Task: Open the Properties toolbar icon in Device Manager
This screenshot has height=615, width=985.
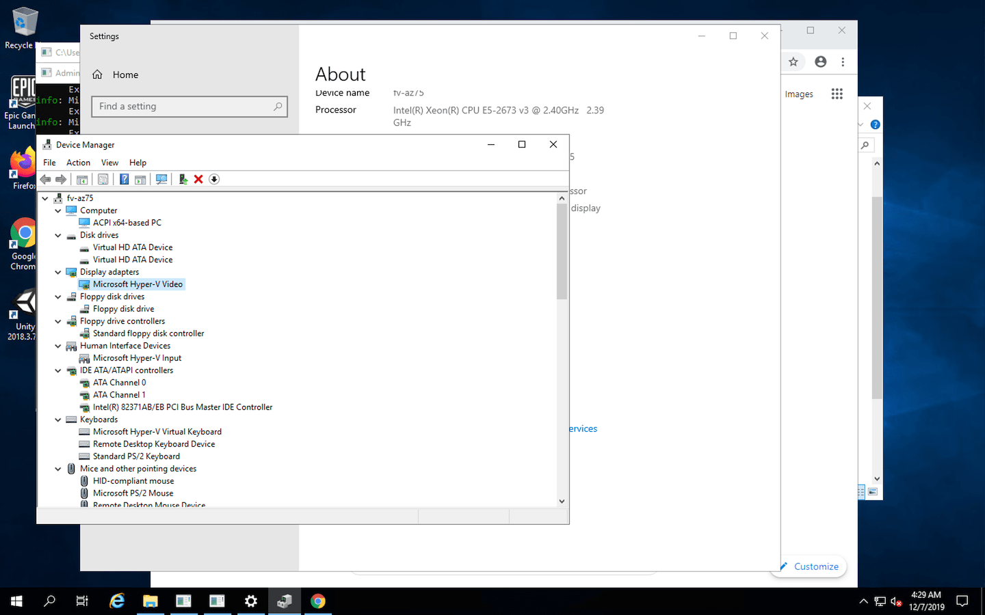Action: coord(103,179)
